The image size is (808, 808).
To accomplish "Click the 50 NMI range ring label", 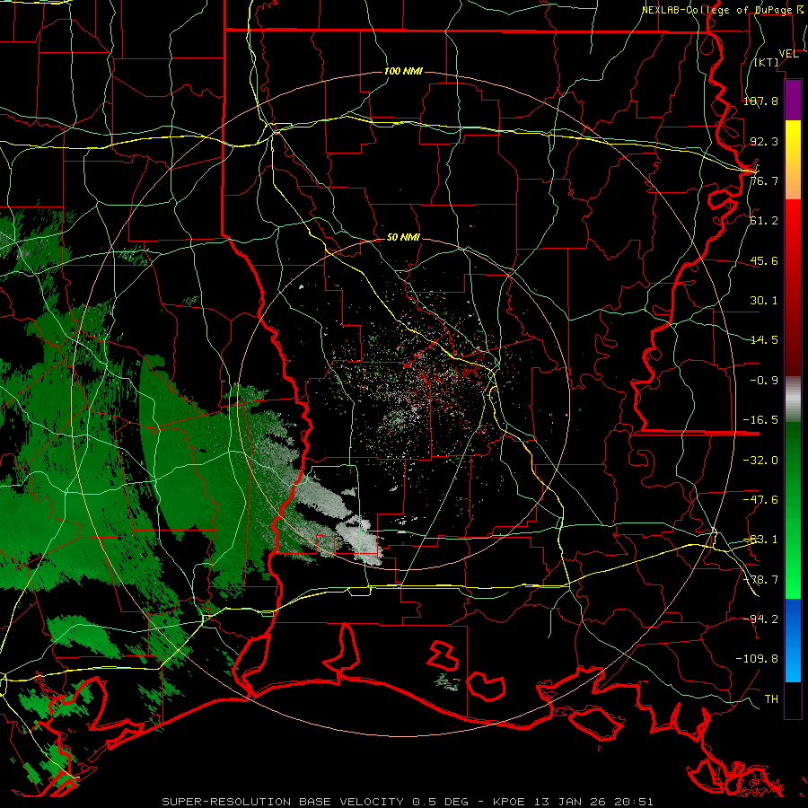I will (403, 237).
